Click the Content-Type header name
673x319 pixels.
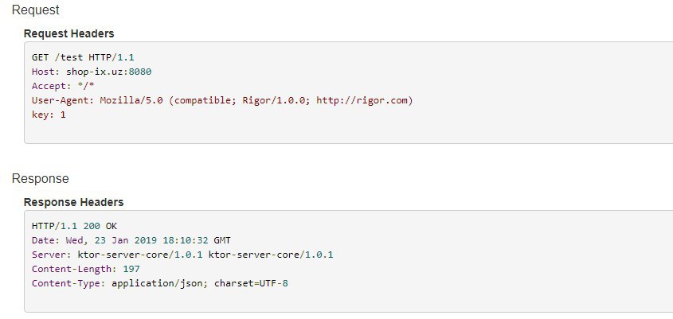(68, 283)
